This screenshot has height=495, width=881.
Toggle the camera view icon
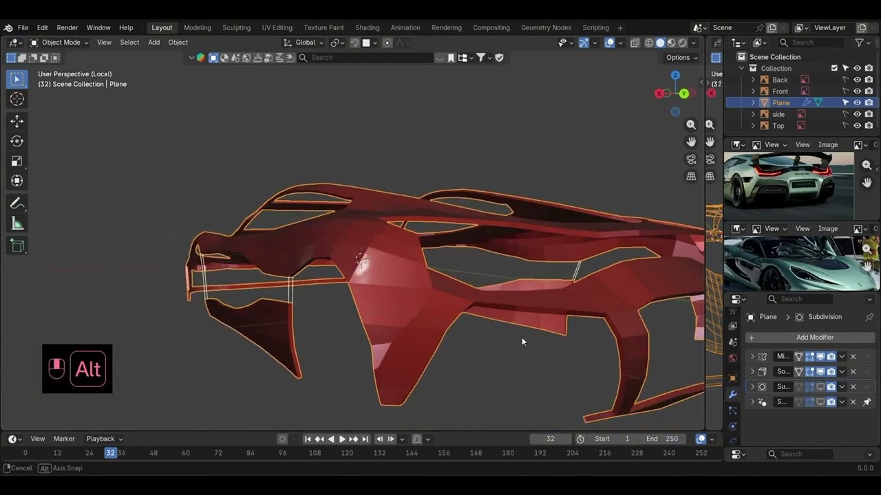(x=691, y=159)
